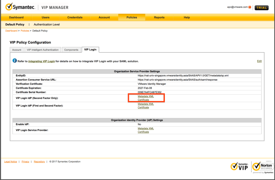The height and width of the screenshot is (180, 275).
Task: Open the Legal Notice footer link
Action: tap(11, 162)
